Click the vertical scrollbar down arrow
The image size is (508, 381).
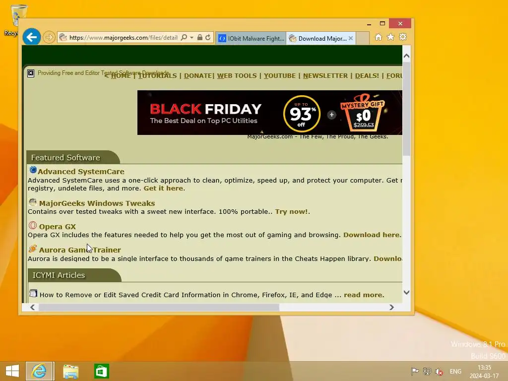[x=407, y=292]
